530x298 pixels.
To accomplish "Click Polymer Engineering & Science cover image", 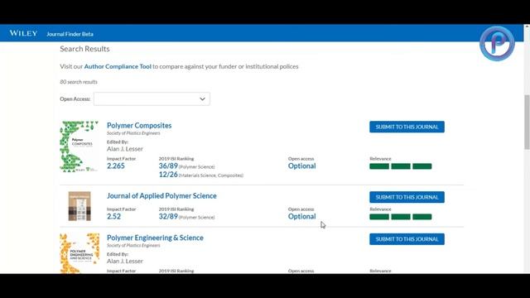I will click(x=79, y=253).
